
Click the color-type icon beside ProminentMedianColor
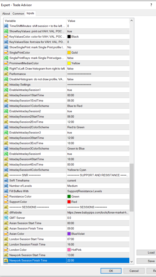pyautogui.click(x=6, y=63)
